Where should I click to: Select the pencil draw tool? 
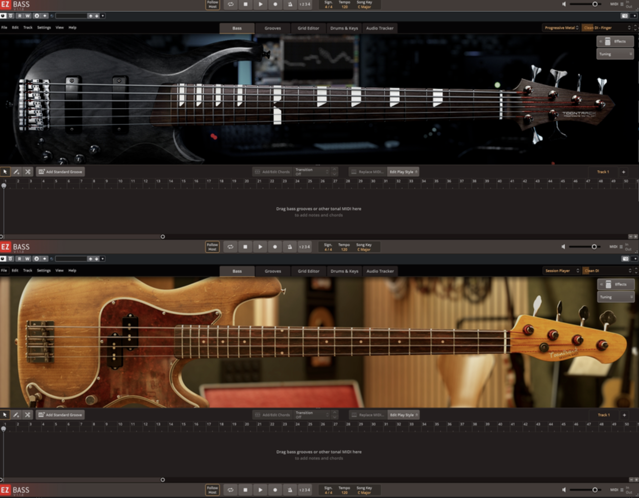pos(17,171)
